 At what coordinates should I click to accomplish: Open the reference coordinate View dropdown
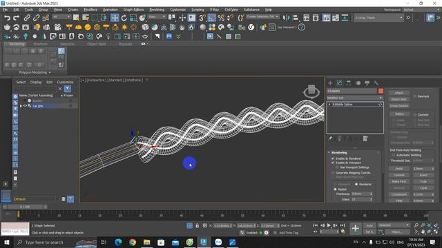click(157, 17)
